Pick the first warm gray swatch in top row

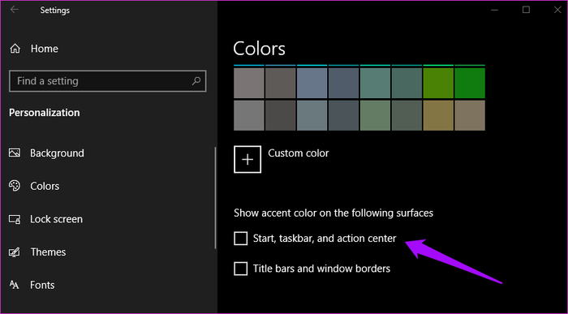(x=249, y=83)
